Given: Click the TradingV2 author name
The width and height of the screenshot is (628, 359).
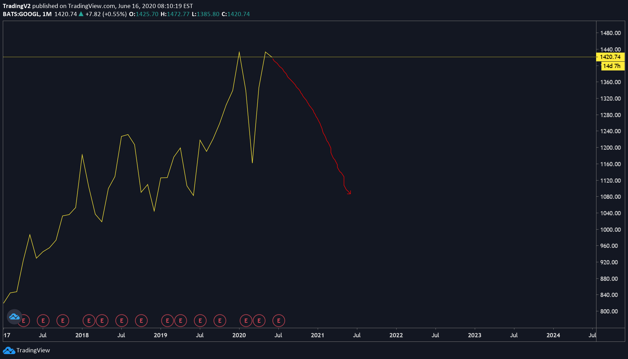Looking at the screenshot, I should tap(17, 6).
